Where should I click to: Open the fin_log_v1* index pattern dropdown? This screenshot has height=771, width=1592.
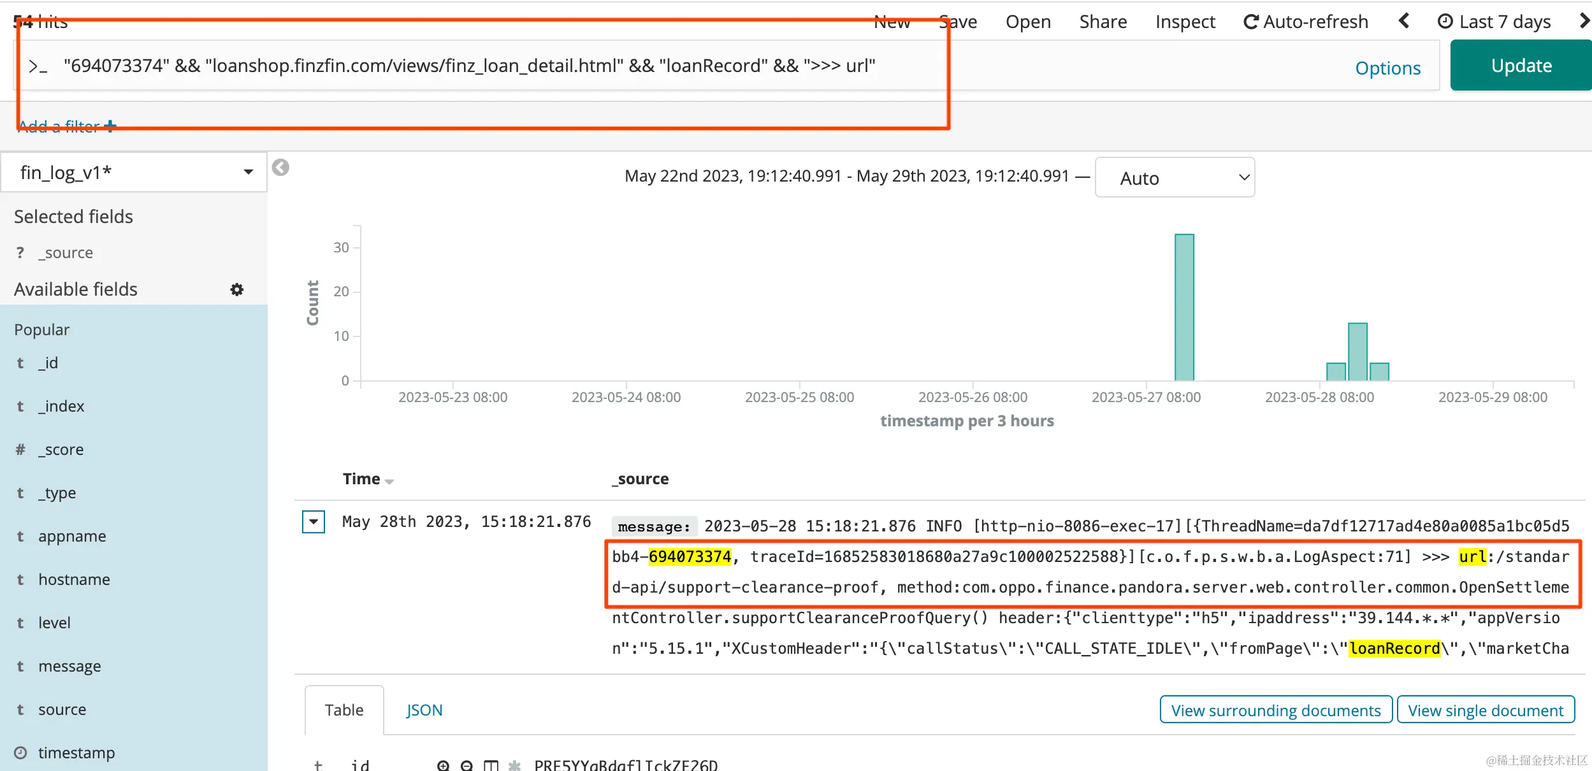tap(134, 172)
